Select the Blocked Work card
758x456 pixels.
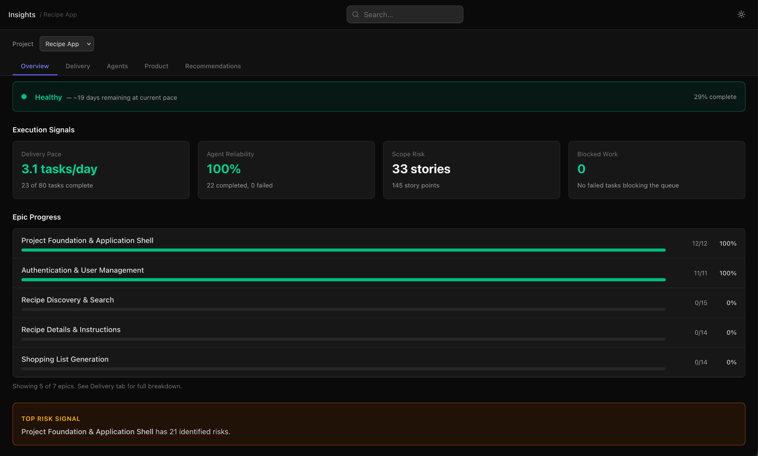[657, 170]
